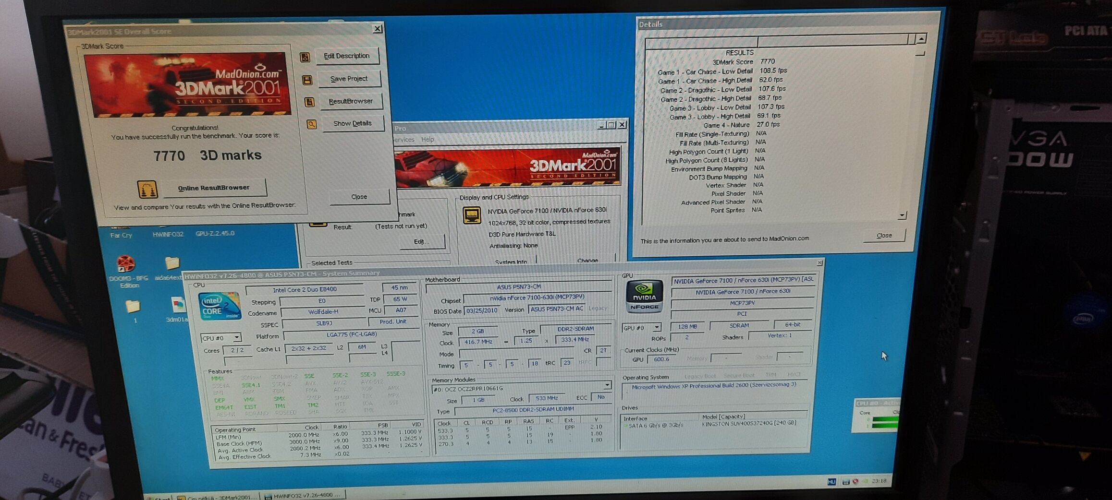Click the floppy disk Save Project icon
Image resolution: width=1112 pixels, height=500 pixels.
[x=307, y=80]
